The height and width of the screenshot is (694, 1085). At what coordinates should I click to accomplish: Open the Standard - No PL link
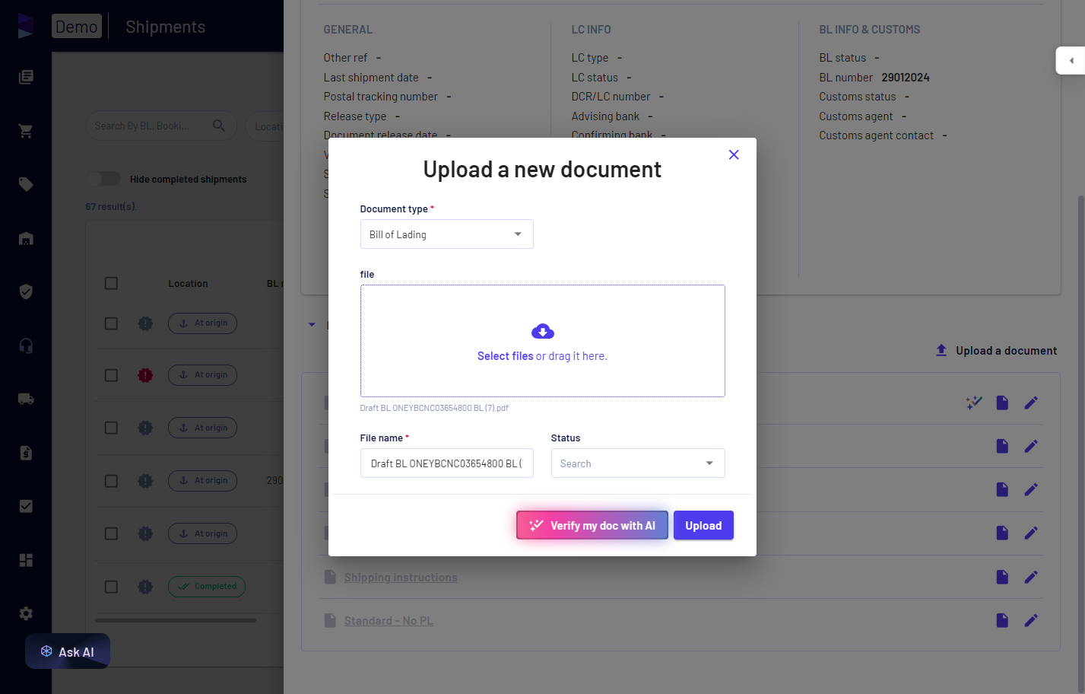pos(389,621)
